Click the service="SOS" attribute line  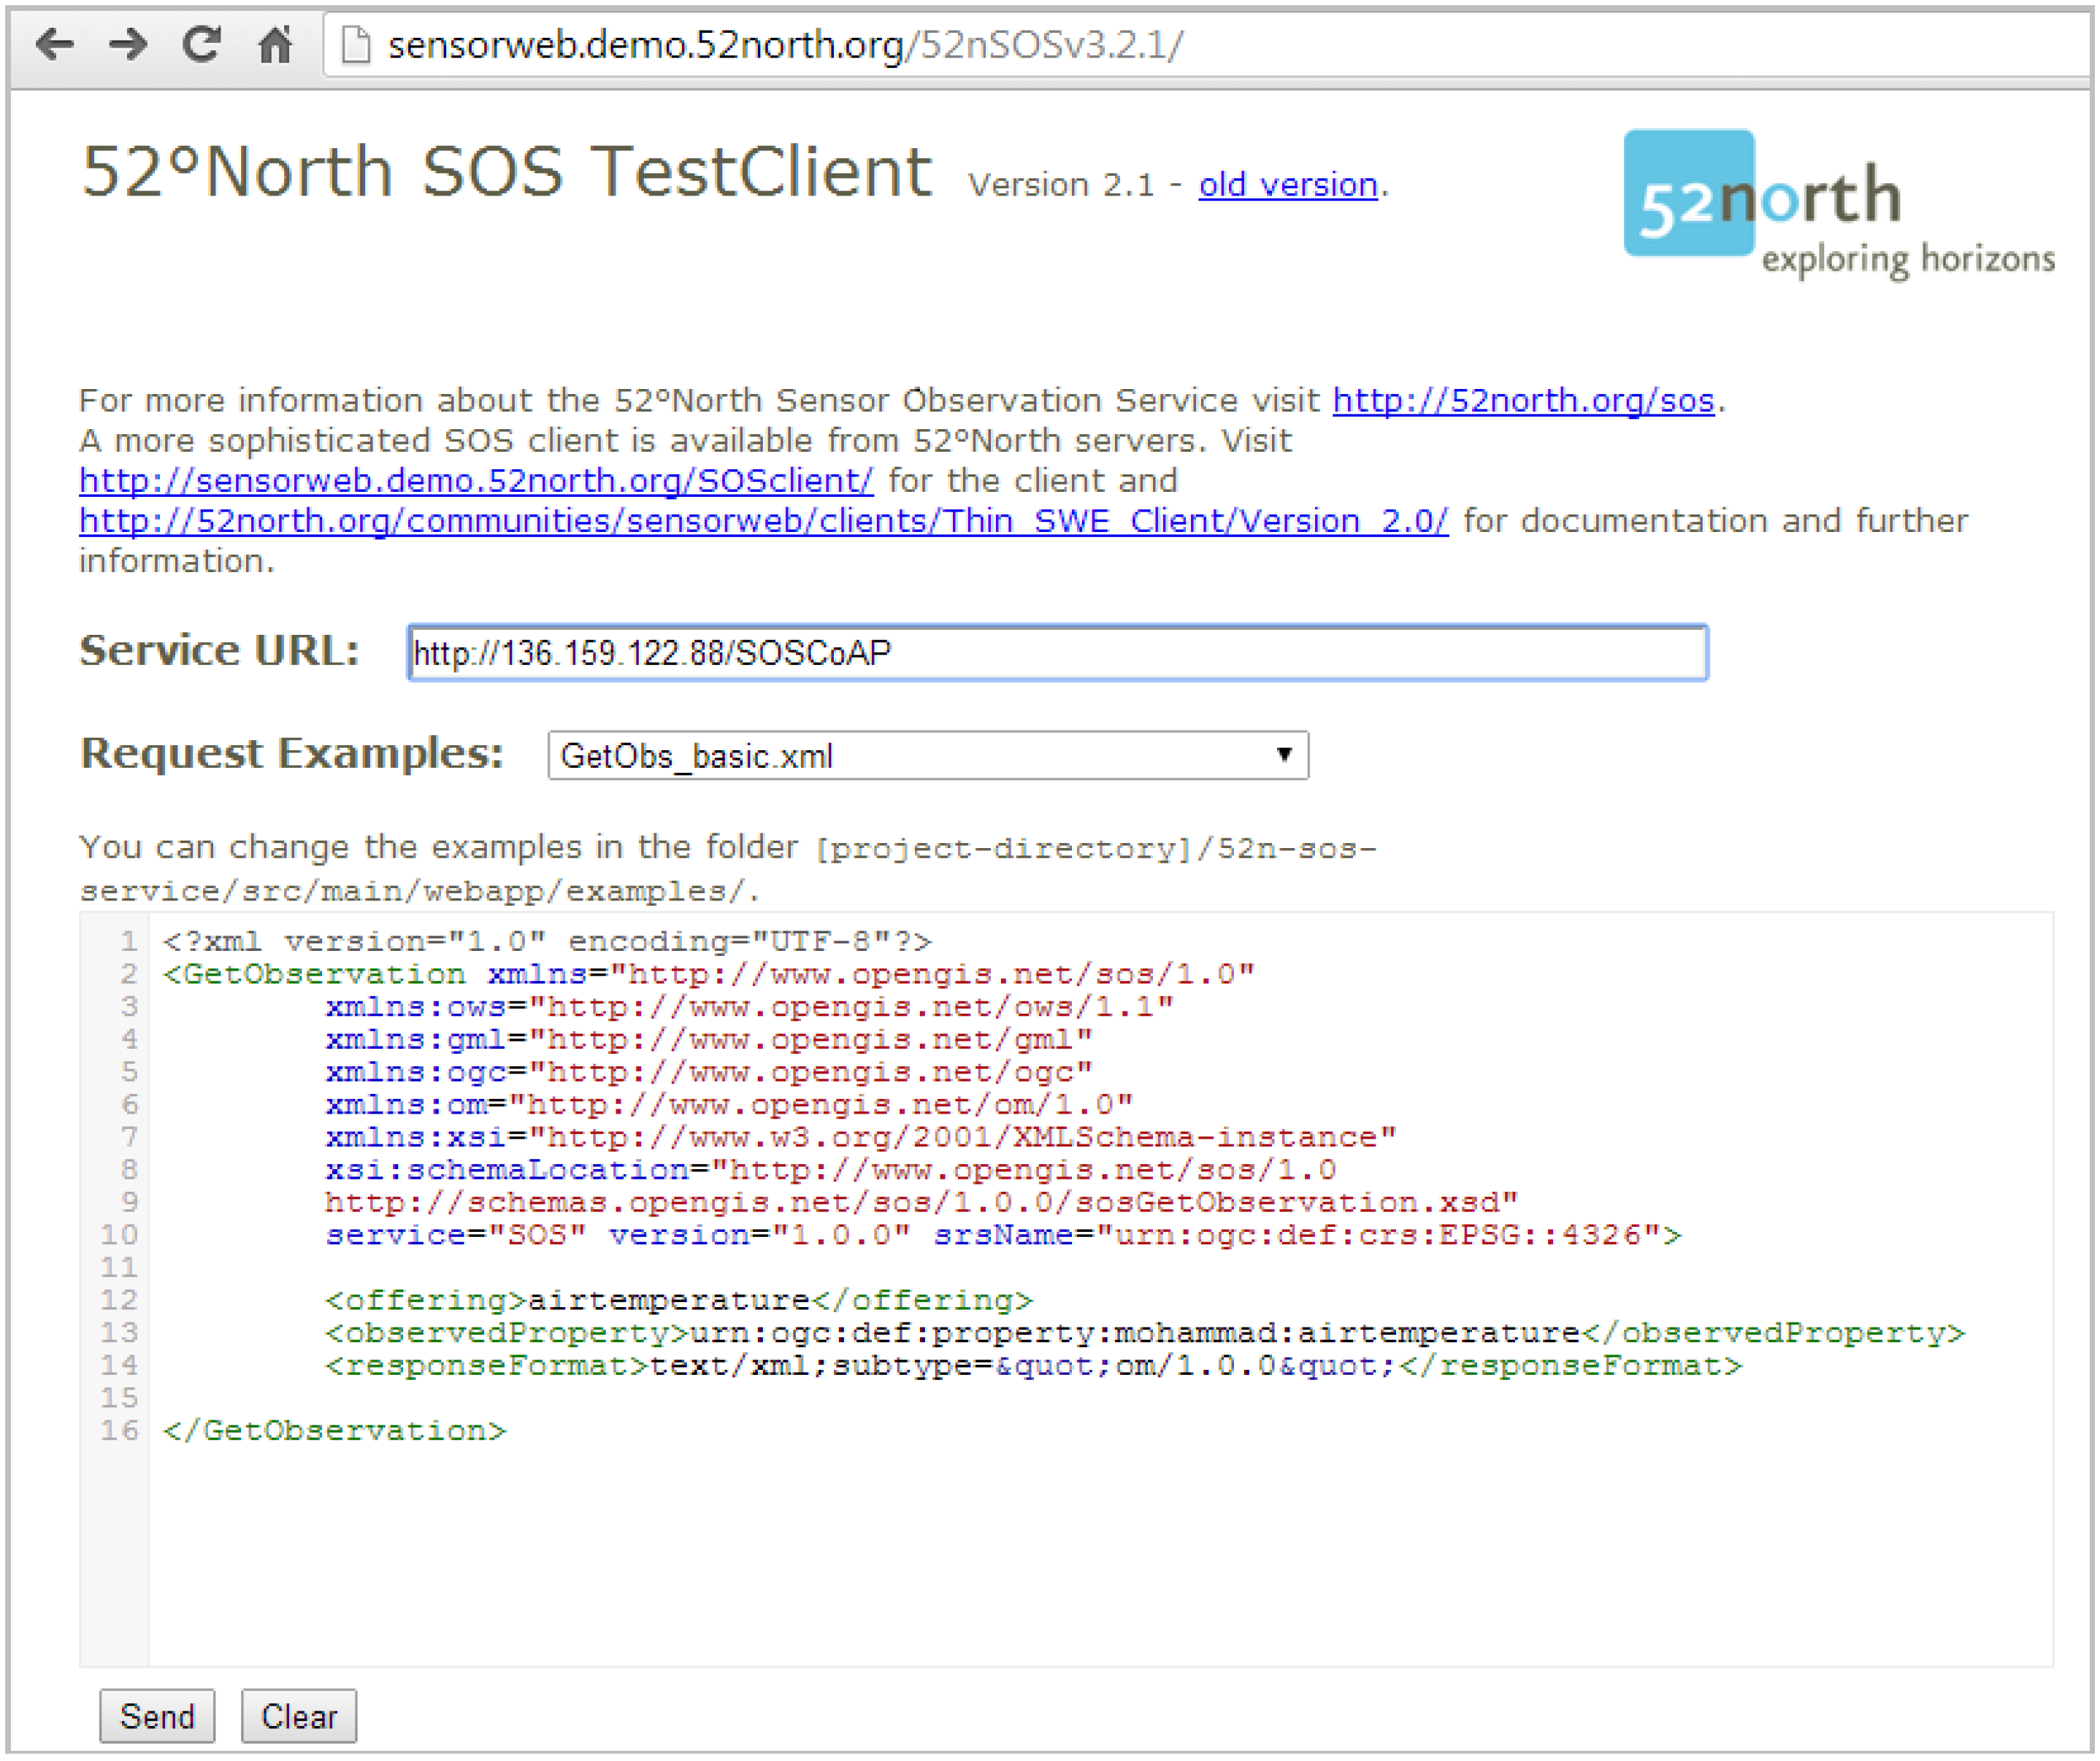pyautogui.click(x=1003, y=1236)
